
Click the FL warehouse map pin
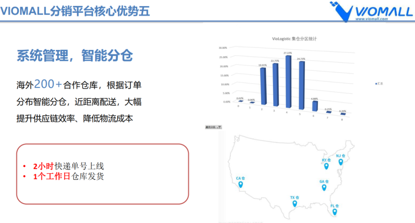(x=335, y=211)
